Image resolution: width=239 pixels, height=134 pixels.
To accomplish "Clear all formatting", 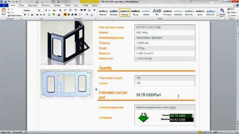I will point(60,10).
